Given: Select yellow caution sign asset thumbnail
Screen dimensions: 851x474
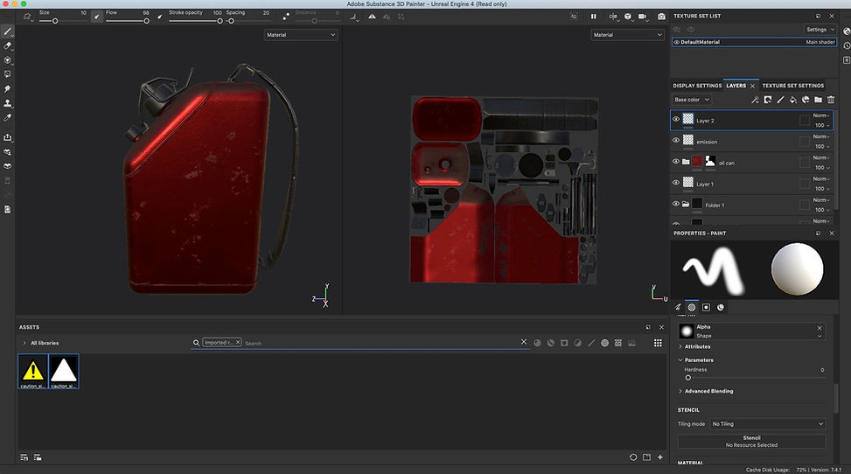Looking at the screenshot, I should pyautogui.click(x=33, y=372).
